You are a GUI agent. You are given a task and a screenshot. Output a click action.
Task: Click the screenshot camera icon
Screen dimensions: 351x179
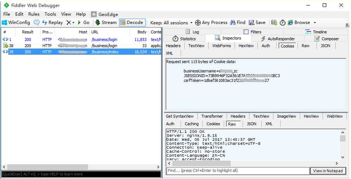coord(274,22)
